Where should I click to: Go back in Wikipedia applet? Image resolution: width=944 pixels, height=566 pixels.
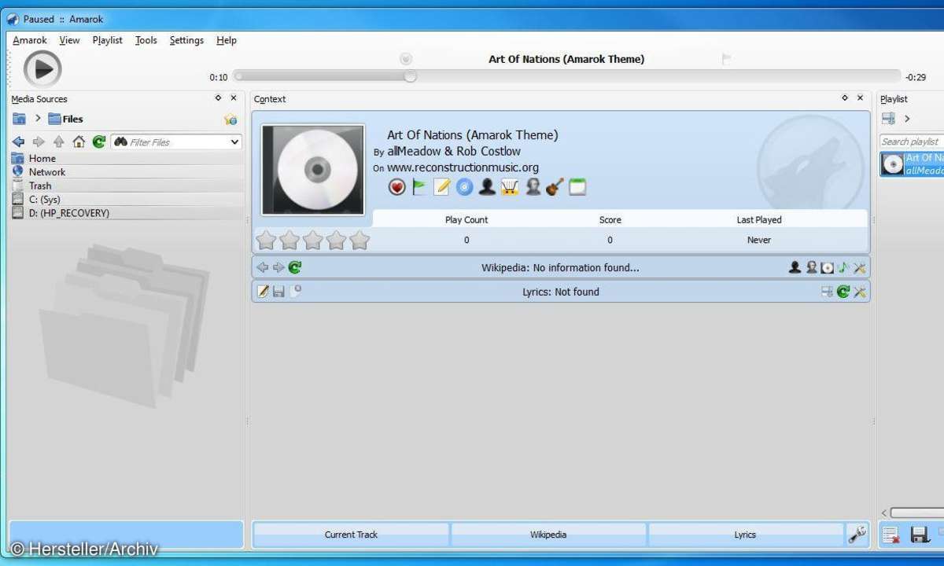coord(263,267)
